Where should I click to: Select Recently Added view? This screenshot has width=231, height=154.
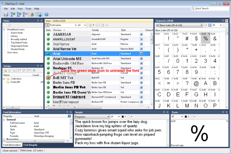tap(19, 39)
